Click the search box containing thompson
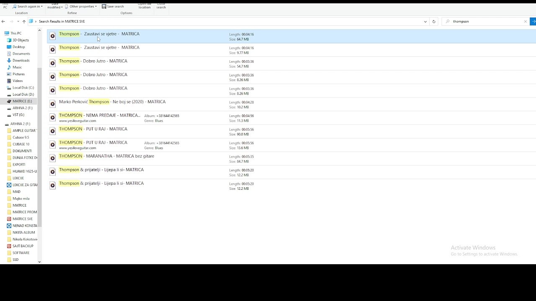 (486, 21)
